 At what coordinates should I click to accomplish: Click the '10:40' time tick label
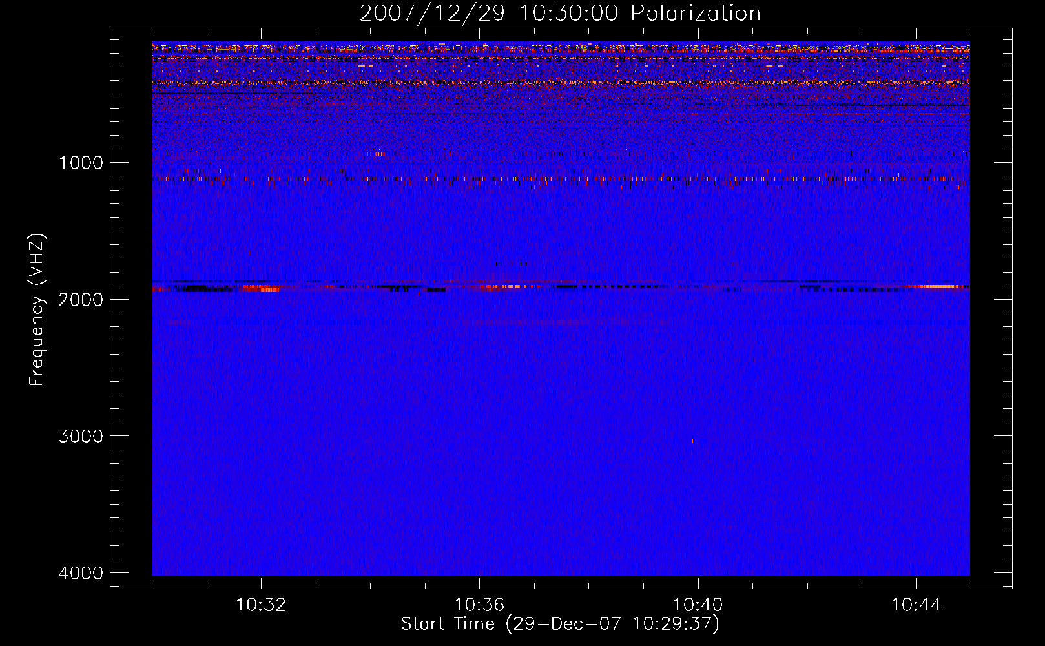[698, 605]
